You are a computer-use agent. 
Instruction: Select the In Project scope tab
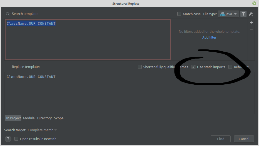point(13,118)
